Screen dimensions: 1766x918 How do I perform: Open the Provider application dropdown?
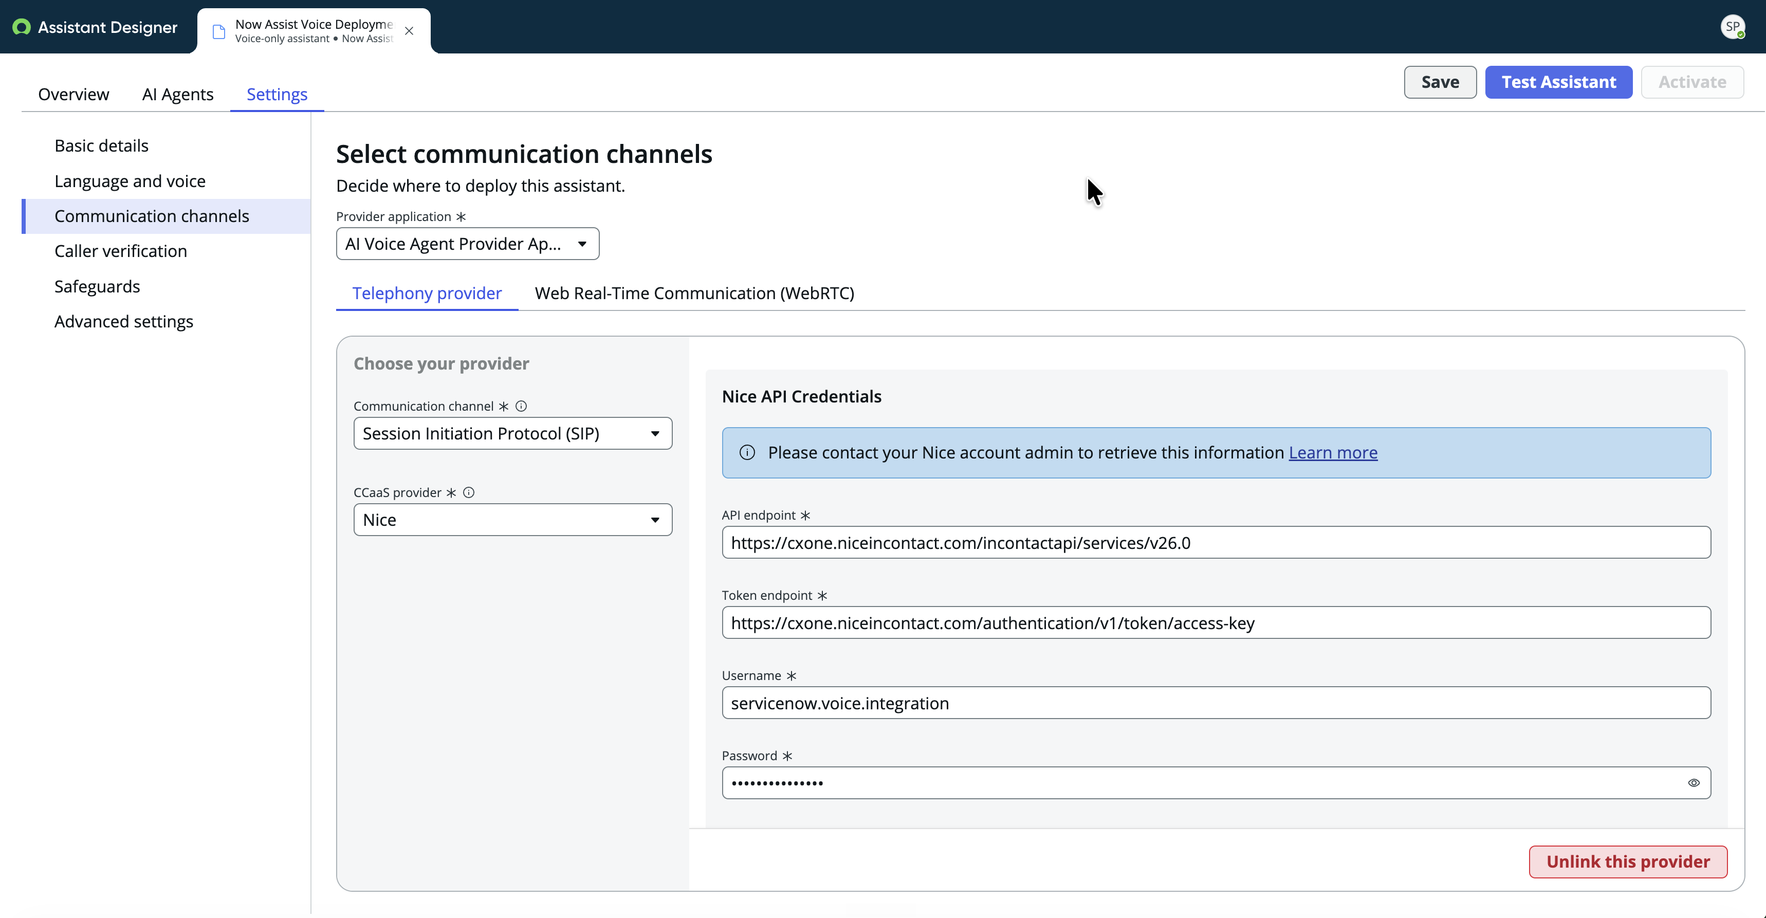point(468,244)
